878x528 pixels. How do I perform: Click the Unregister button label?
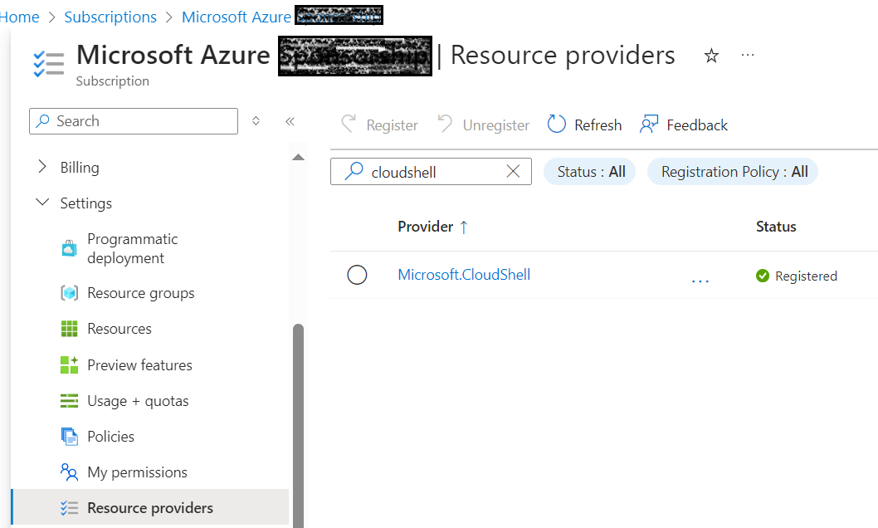tap(495, 125)
